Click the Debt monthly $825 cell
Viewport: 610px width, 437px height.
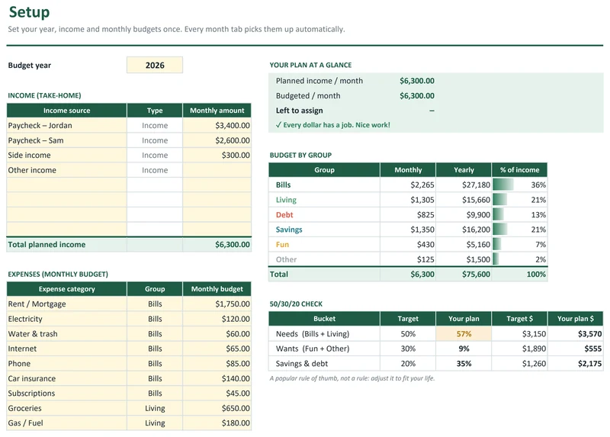pos(408,215)
